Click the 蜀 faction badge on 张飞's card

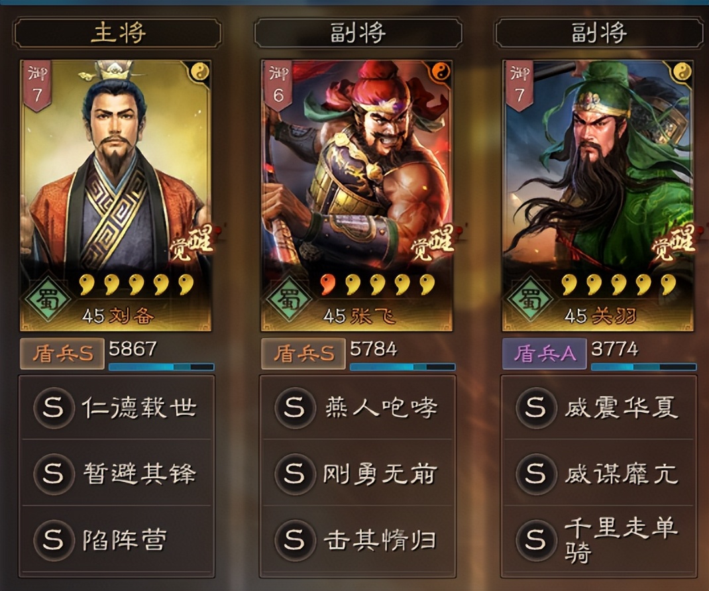coord(290,299)
